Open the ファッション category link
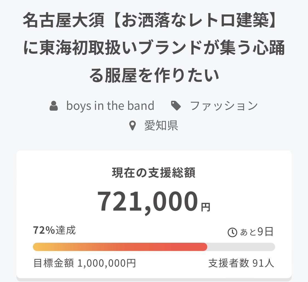308x282 pixels. tap(224, 106)
